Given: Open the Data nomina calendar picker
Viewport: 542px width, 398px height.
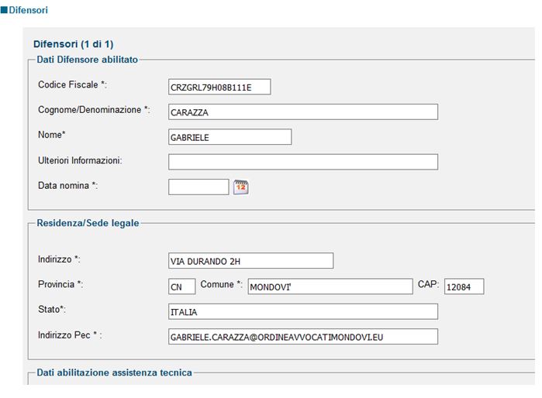Looking at the screenshot, I should [240, 187].
